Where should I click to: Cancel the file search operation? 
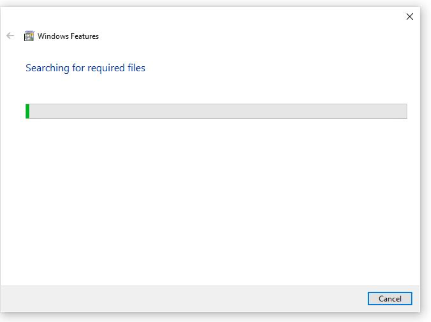(390, 299)
